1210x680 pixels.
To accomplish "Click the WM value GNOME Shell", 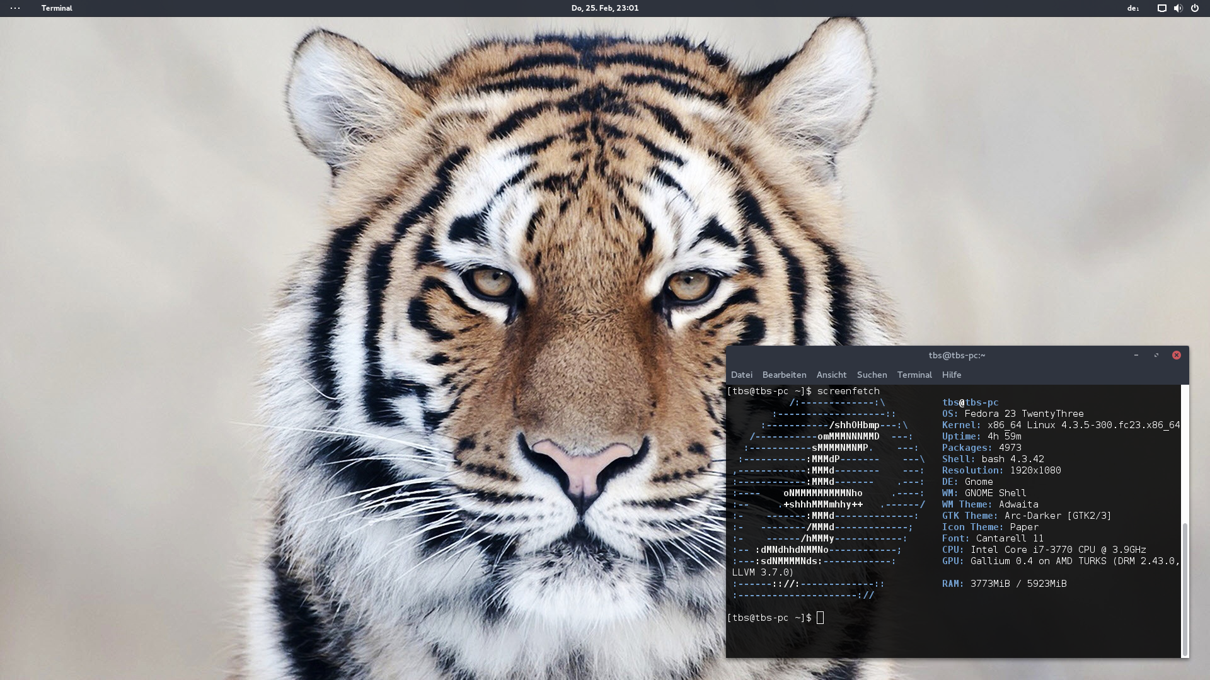I will [996, 493].
